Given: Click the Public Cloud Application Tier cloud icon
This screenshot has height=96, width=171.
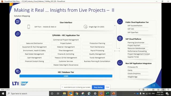Looking at the screenshot, I should pos(120,21).
